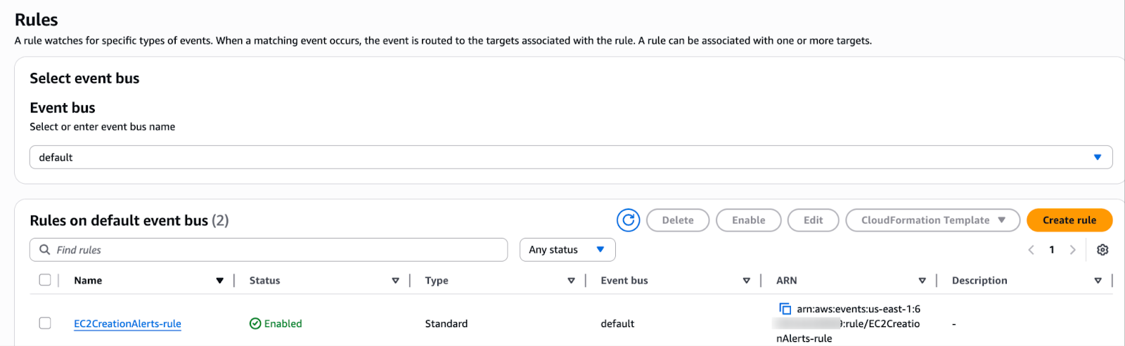This screenshot has width=1125, height=346.
Task: Click the Enable button
Action: point(749,220)
